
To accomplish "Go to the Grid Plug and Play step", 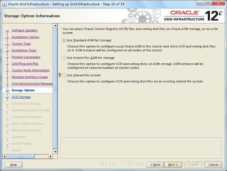I will coord(25,64).
